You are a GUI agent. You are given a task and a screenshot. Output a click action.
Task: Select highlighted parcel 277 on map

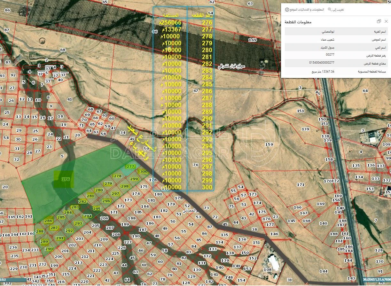[130, 166]
